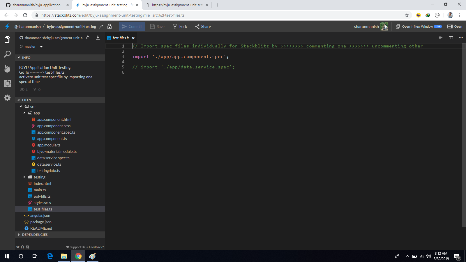Open the Settings gear in sidebar
This screenshot has width=466, height=262.
point(7,98)
